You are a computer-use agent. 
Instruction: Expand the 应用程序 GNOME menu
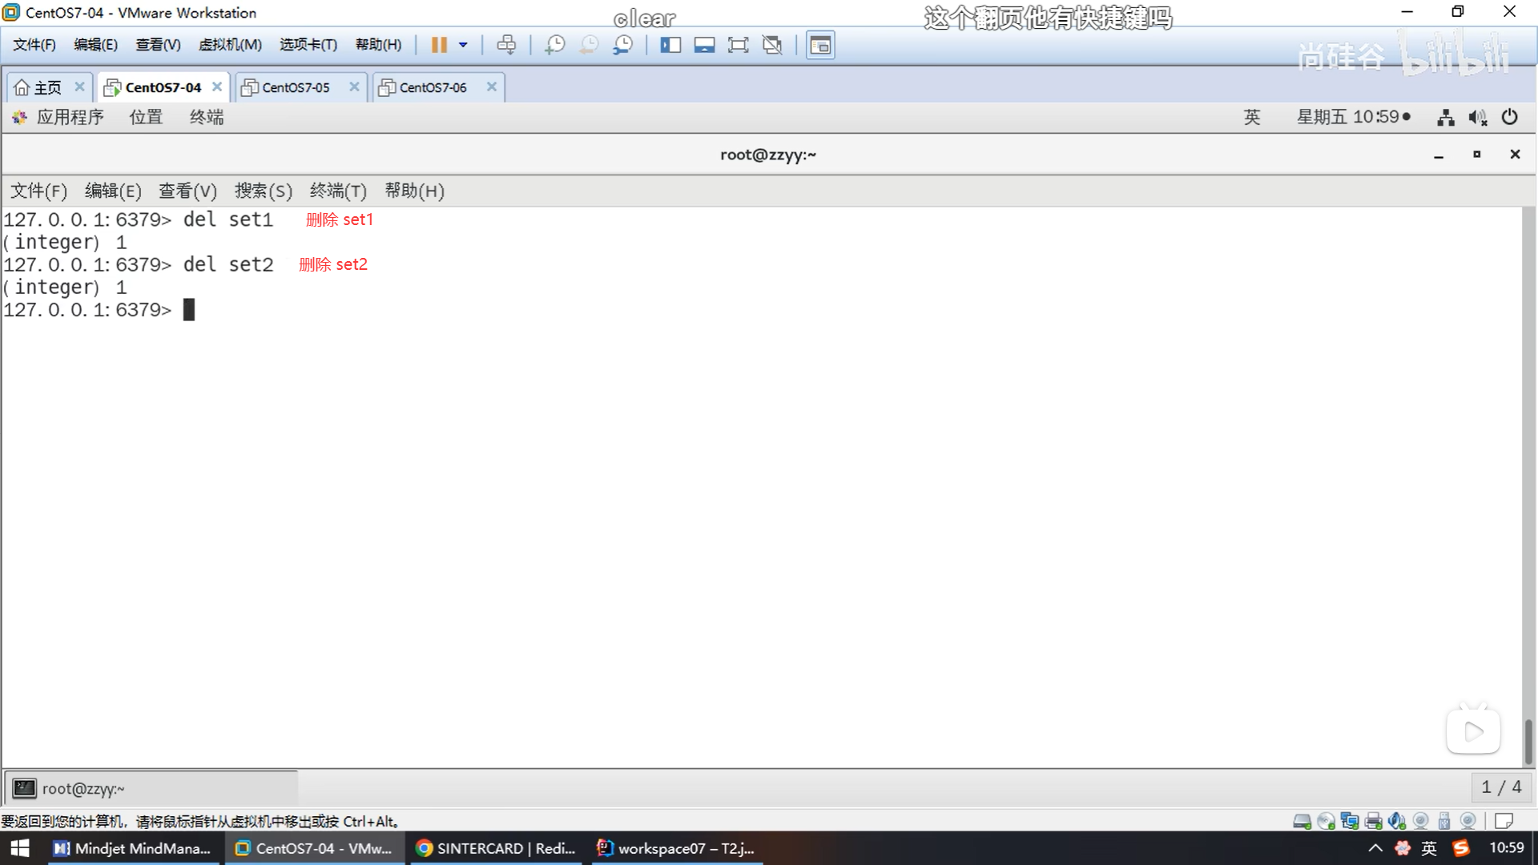(70, 118)
